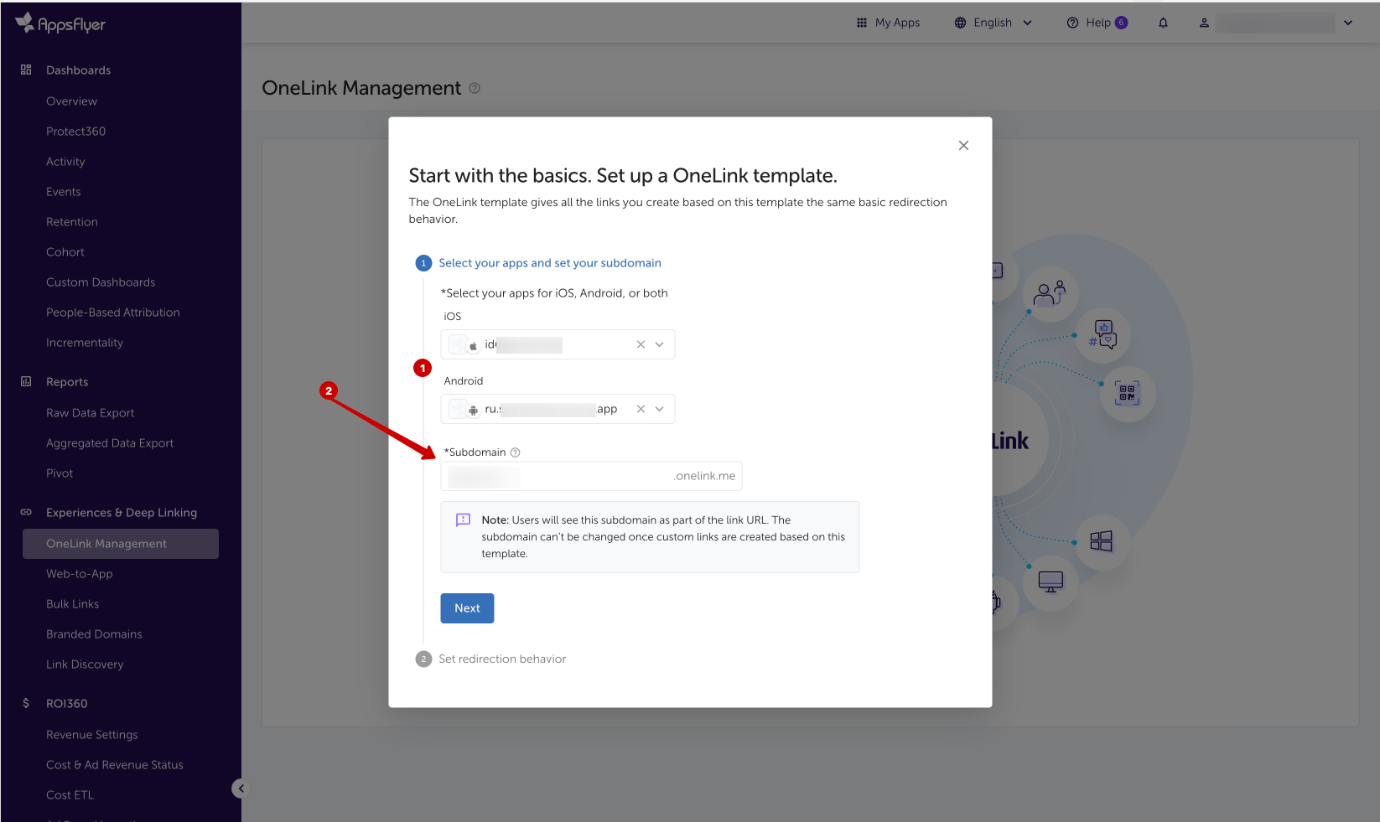1380x822 pixels.
Task: Click the Reports section header
Action: 67,382
